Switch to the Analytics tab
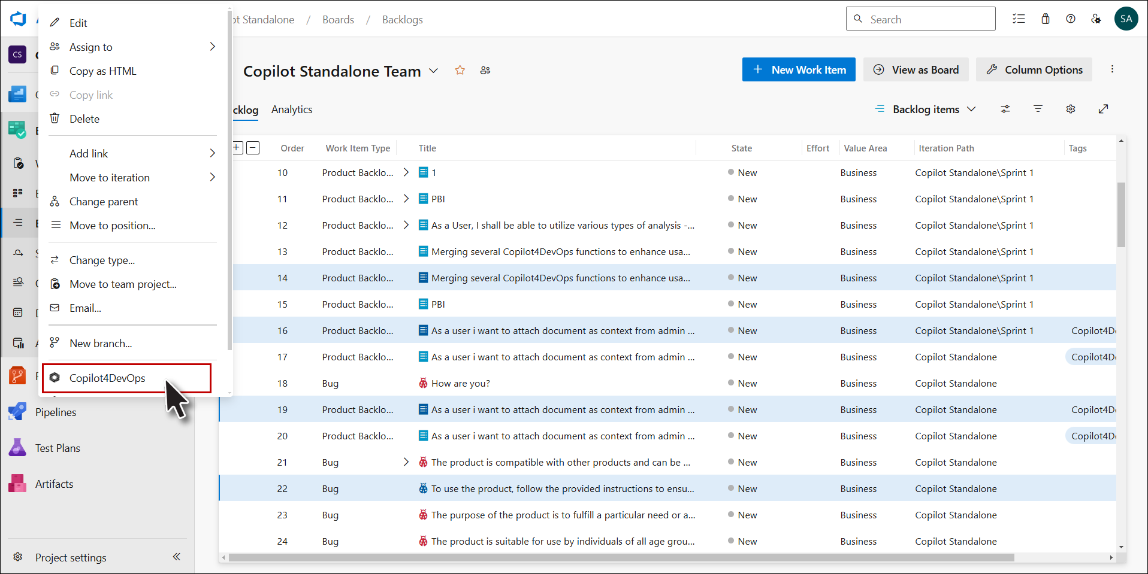Image resolution: width=1148 pixels, height=574 pixels. pyautogui.click(x=292, y=110)
